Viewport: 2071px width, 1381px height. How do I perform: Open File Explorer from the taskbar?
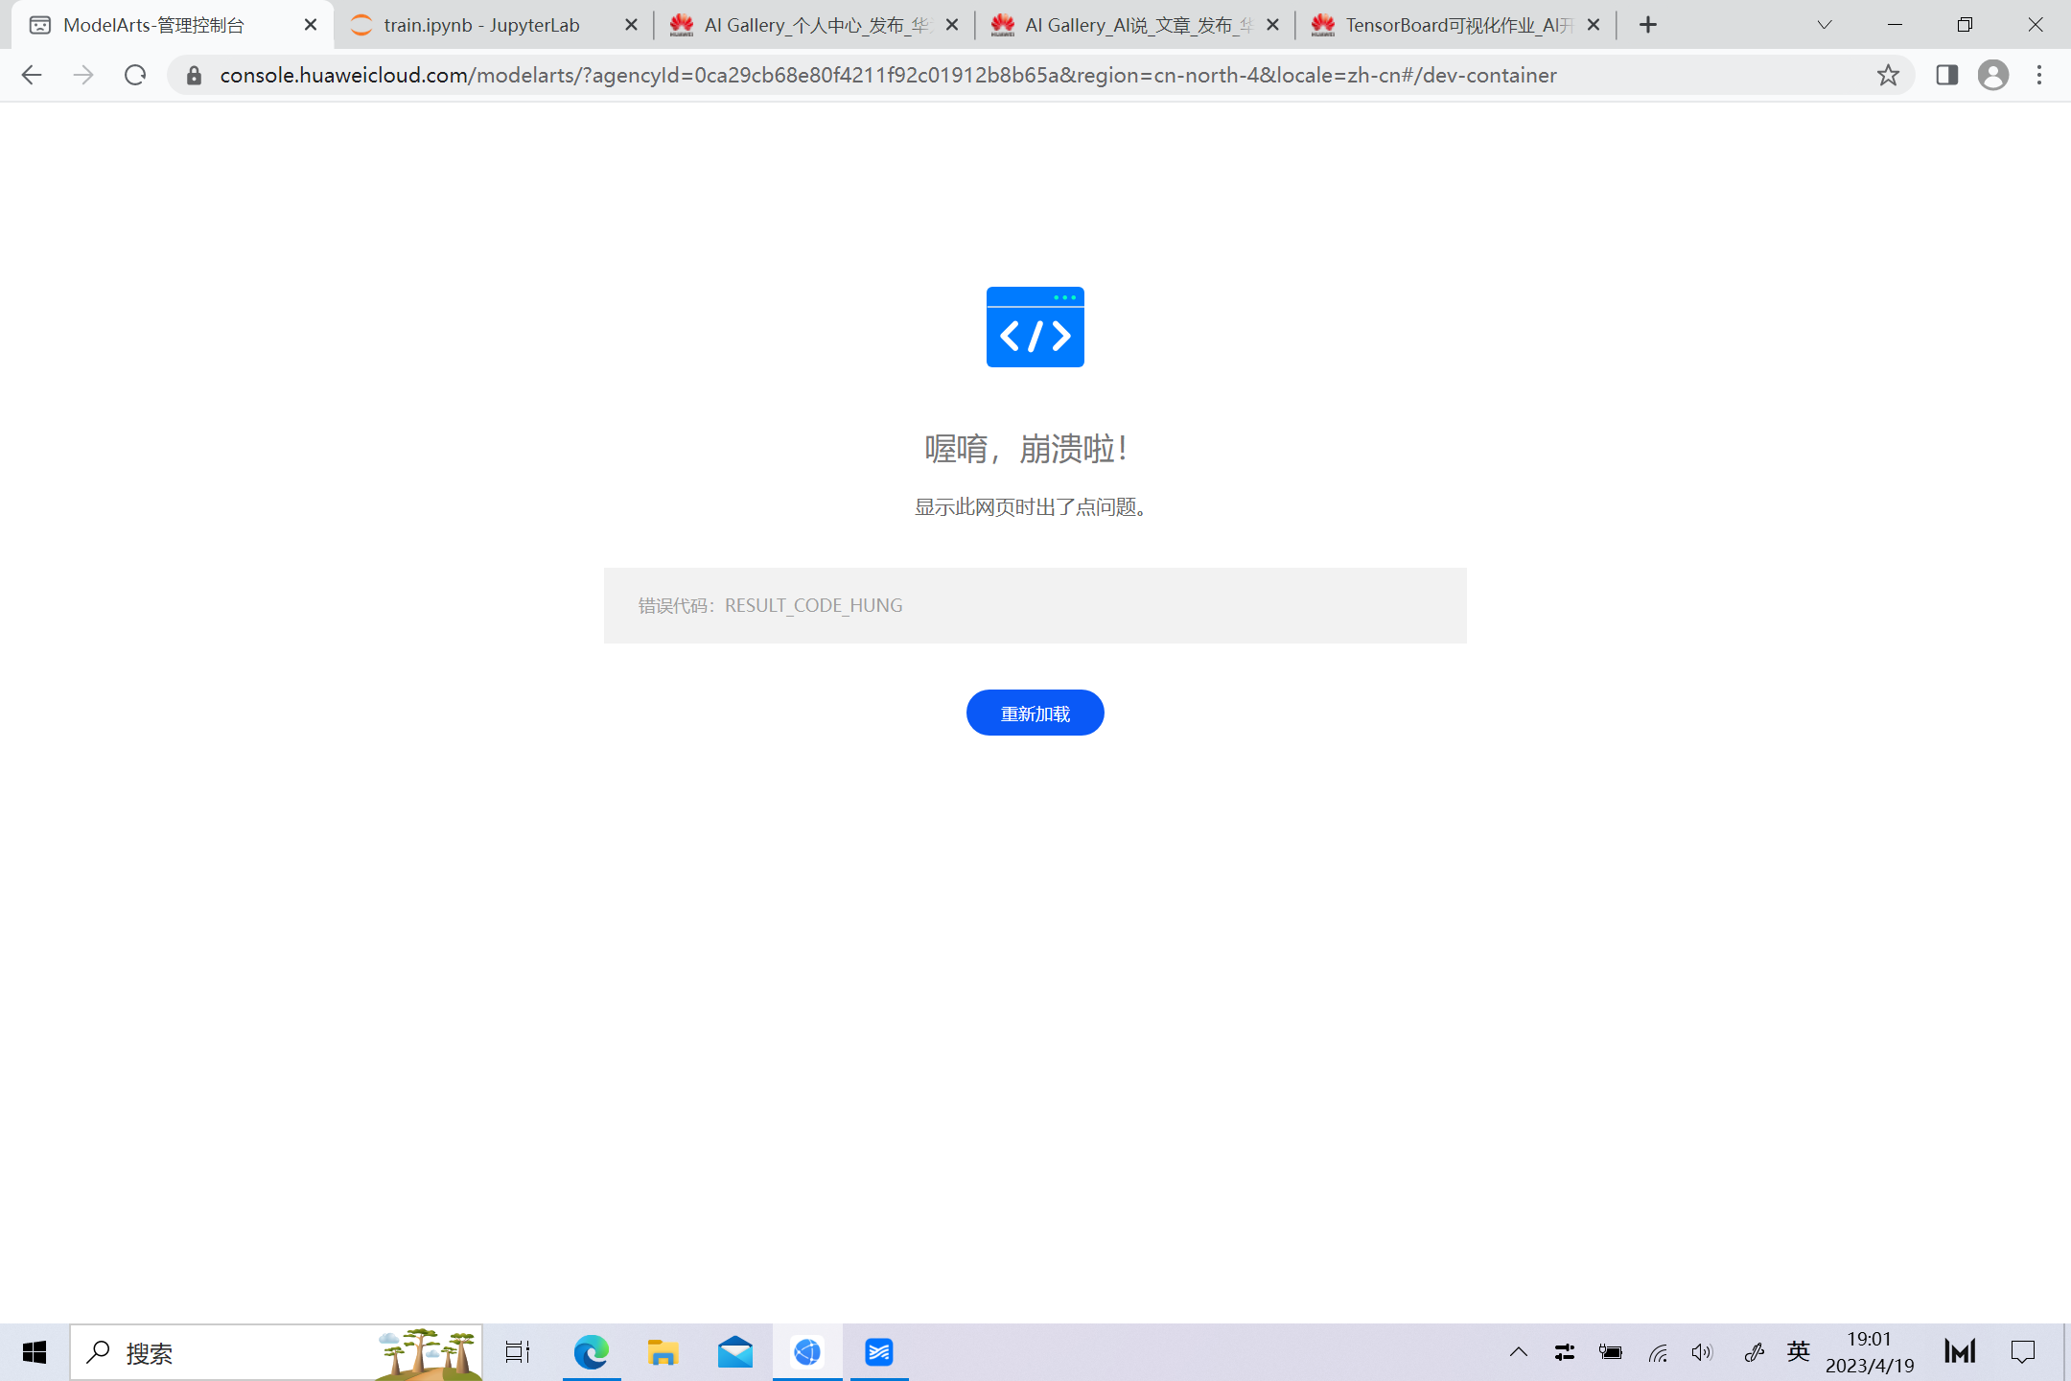tap(663, 1352)
